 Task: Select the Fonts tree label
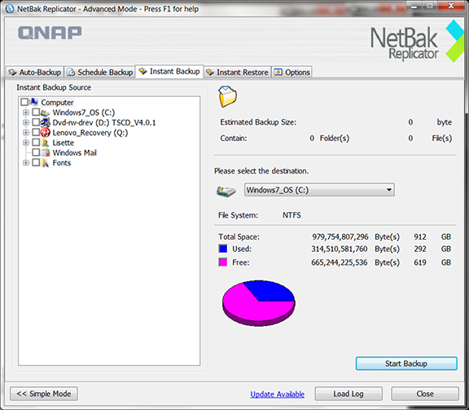tap(62, 163)
